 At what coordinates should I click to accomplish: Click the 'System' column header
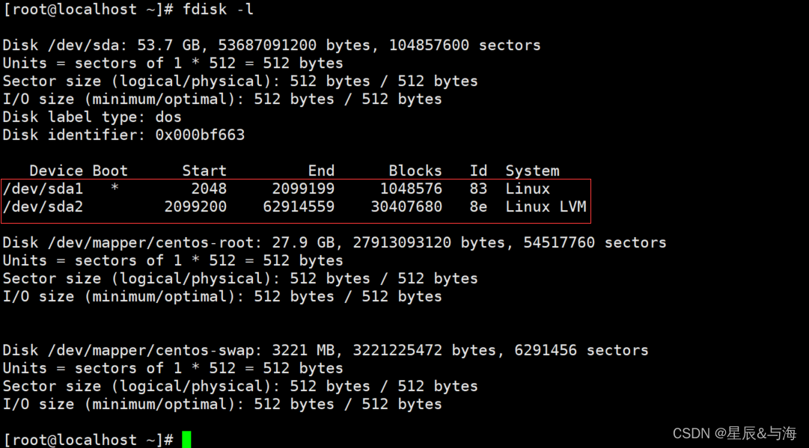tap(532, 171)
